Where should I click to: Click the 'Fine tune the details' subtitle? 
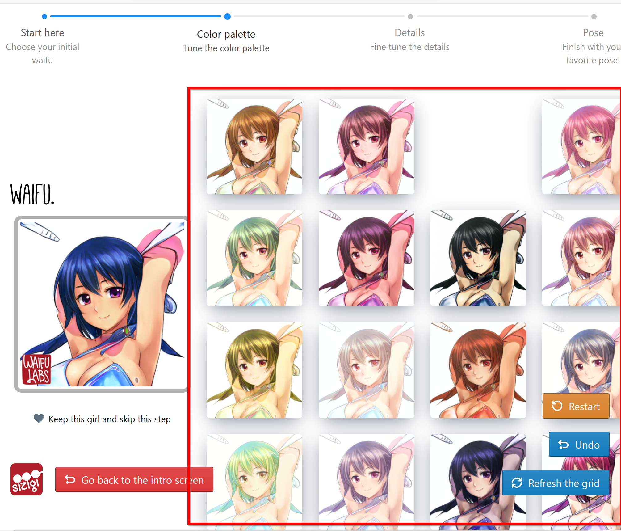tap(410, 47)
